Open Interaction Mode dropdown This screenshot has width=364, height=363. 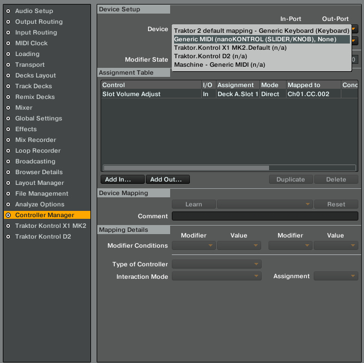(x=216, y=276)
